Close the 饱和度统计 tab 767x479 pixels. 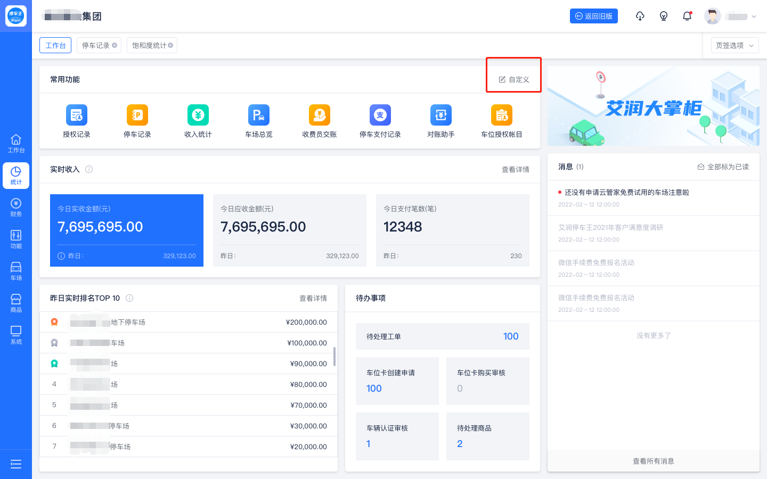coord(170,45)
